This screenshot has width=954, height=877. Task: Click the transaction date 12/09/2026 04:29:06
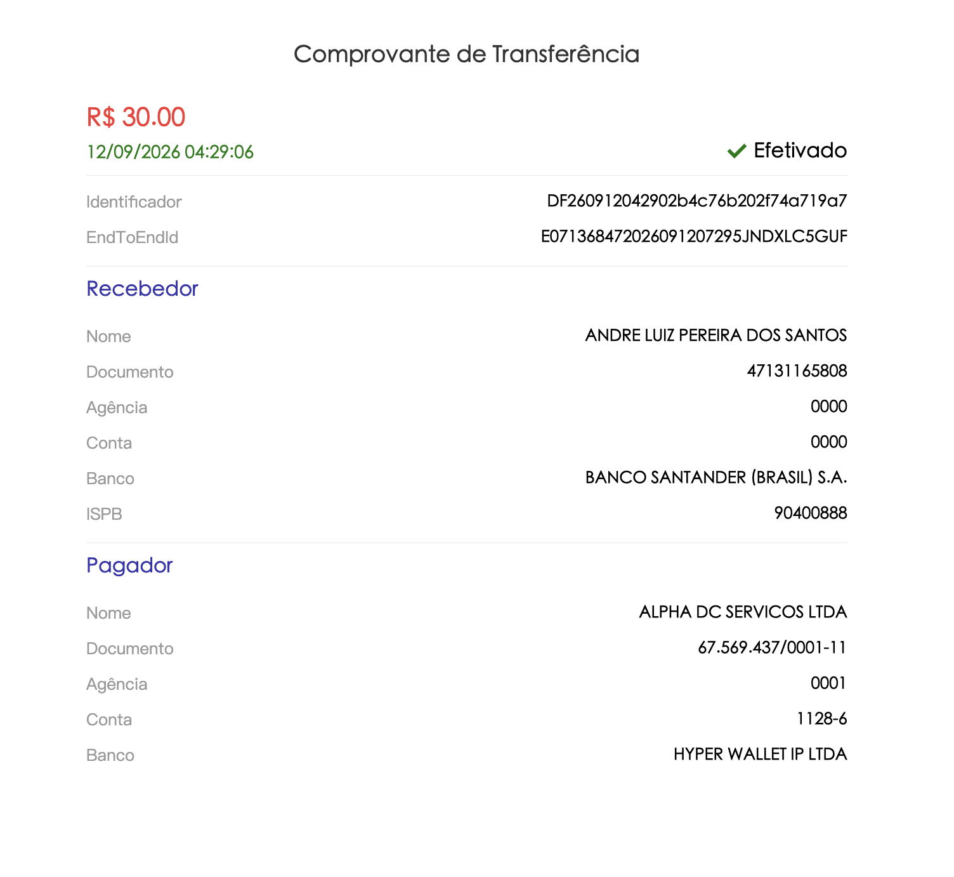(170, 152)
